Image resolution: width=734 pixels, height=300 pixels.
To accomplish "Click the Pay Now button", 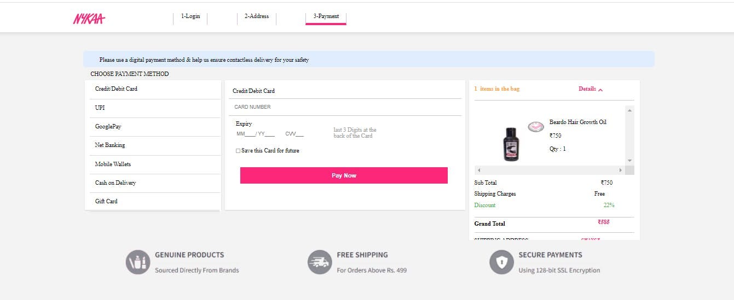I will coord(344,175).
